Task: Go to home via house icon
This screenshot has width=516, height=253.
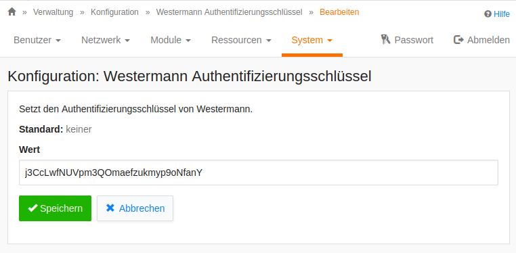Action: pos(12,11)
